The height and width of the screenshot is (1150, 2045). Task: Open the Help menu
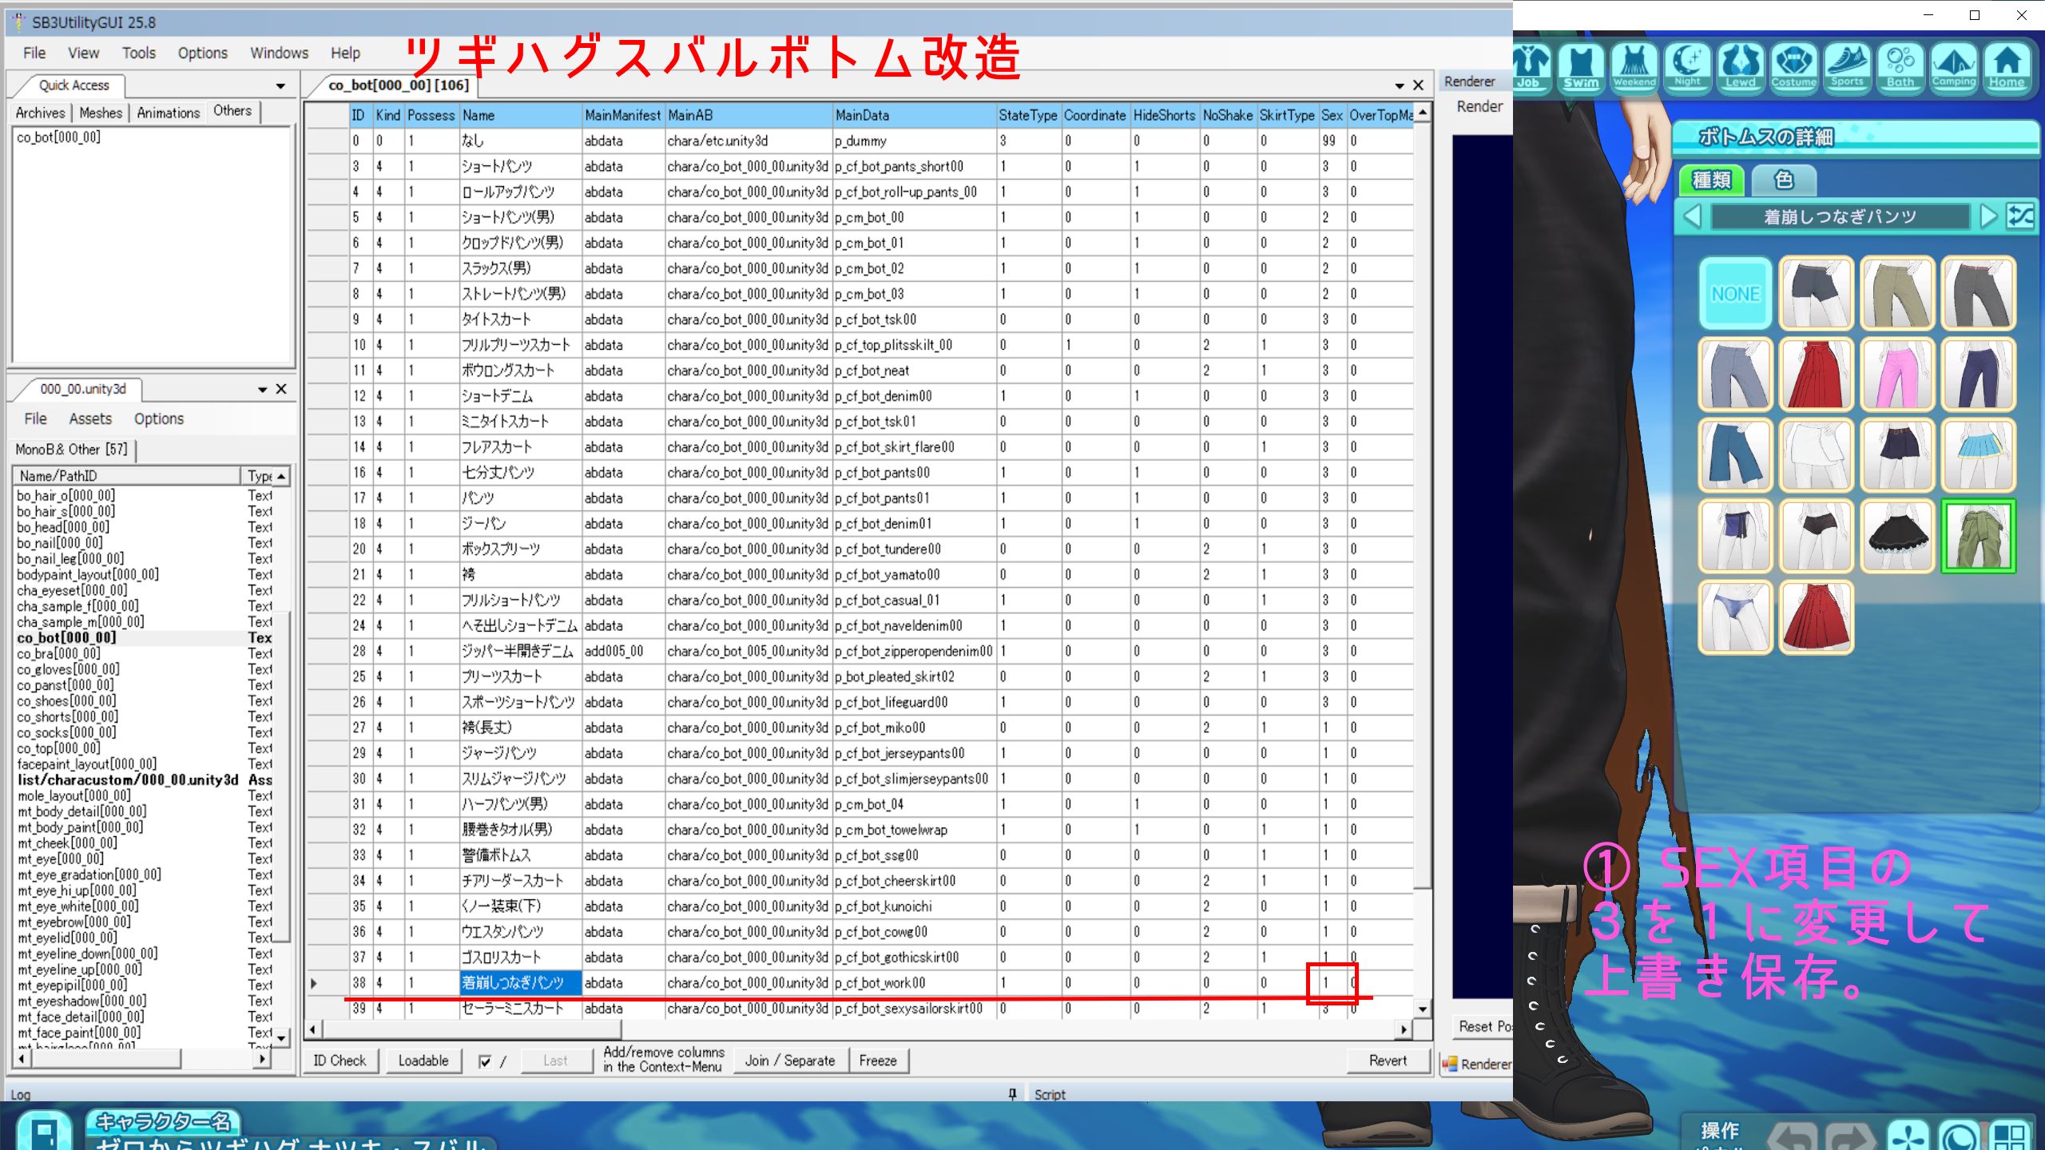click(x=346, y=53)
